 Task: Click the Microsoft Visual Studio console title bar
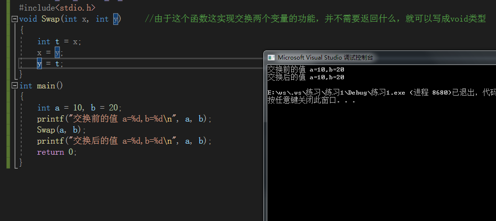tap(380, 58)
